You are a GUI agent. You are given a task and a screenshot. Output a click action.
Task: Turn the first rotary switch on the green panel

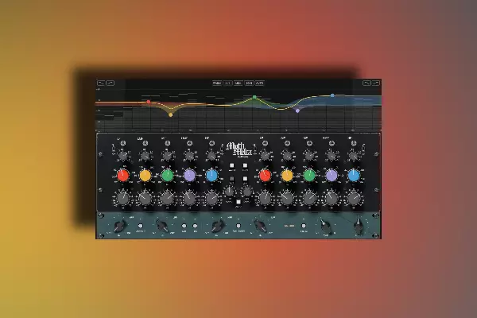coord(119,226)
